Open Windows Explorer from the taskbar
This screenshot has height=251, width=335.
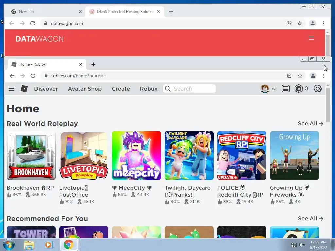pyautogui.click(x=29, y=245)
